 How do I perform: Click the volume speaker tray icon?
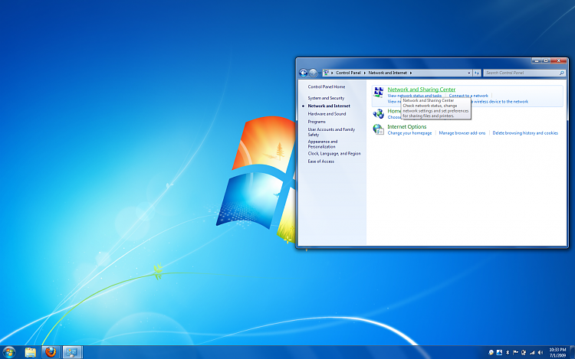[540, 352]
